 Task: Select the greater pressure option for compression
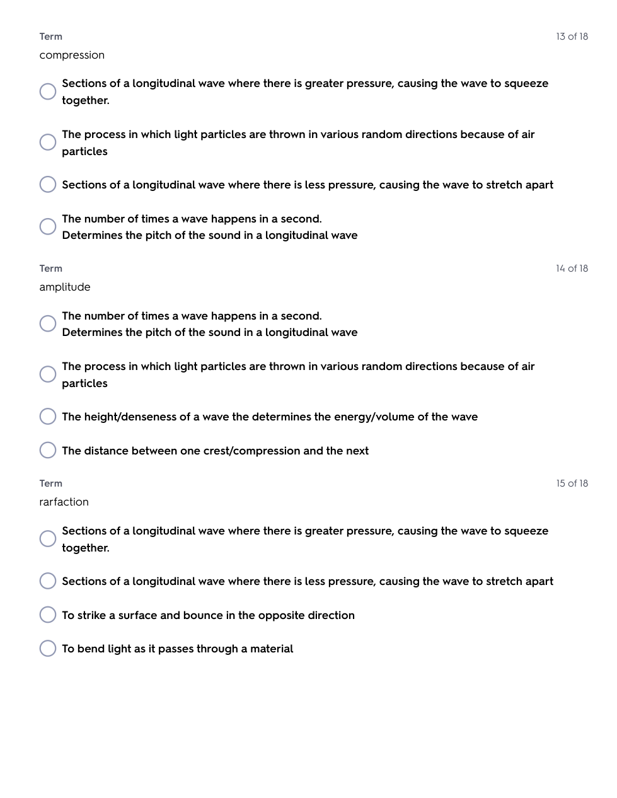48,91
